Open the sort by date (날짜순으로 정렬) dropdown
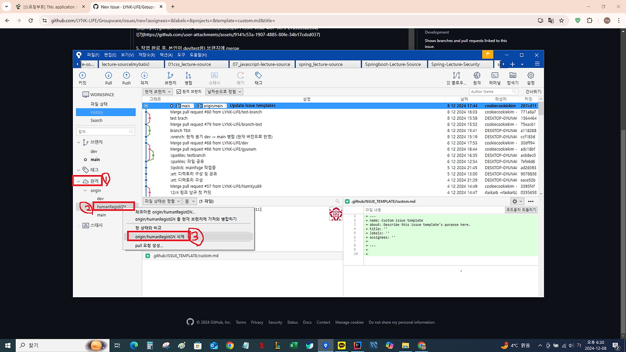This screenshot has height=352, width=626. pyautogui.click(x=224, y=91)
